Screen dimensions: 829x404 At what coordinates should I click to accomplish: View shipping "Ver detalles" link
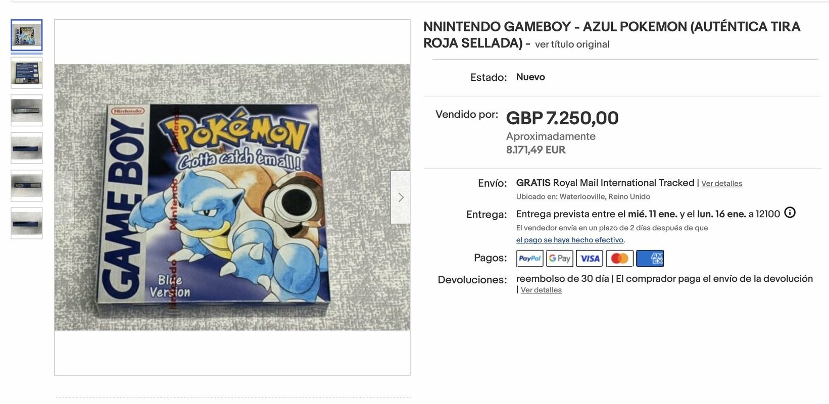pos(722,183)
